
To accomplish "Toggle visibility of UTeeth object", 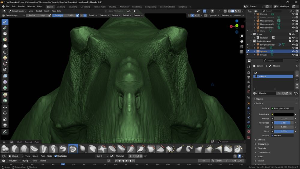I will click(x=293, y=55).
